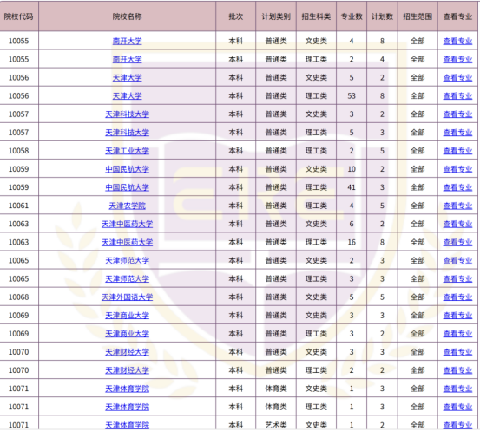Click 查看专业 for 天津中医药大学 文史类
Viewport: 480px width, 431px height.
pos(457,225)
